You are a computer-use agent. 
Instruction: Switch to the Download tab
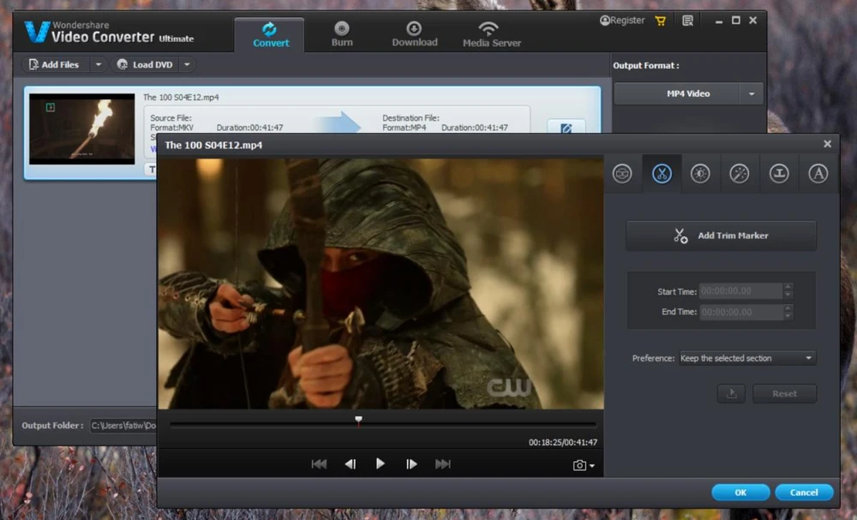pyautogui.click(x=415, y=34)
